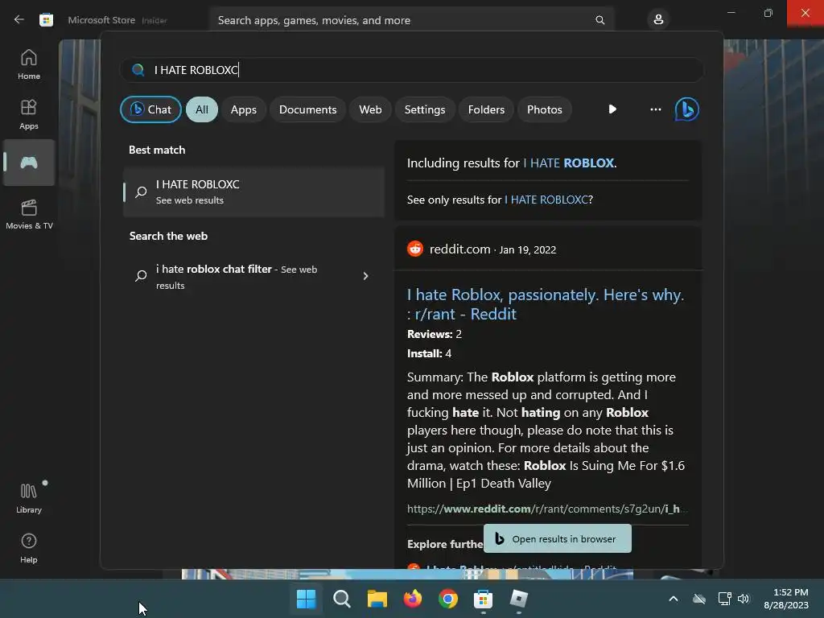Open the three-dots more options menu
Viewport: 824px width, 618px height.
(x=655, y=109)
